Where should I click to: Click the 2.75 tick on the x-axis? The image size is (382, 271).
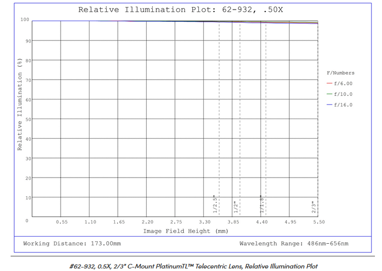(176, 222)
